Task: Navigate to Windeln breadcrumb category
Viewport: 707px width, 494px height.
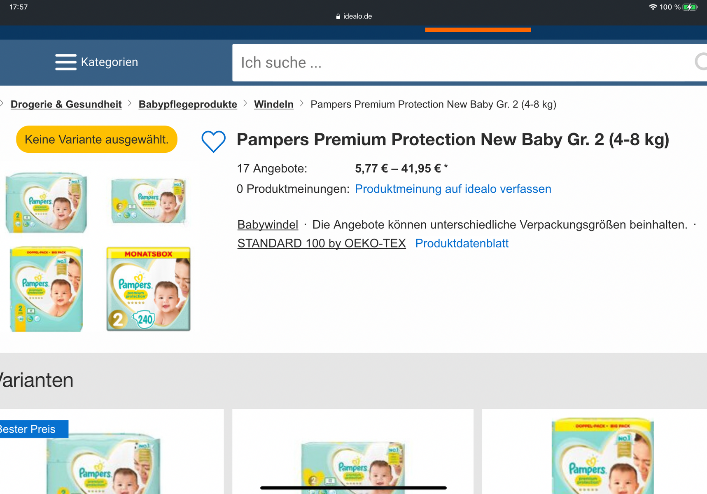Action: point(274,105)
